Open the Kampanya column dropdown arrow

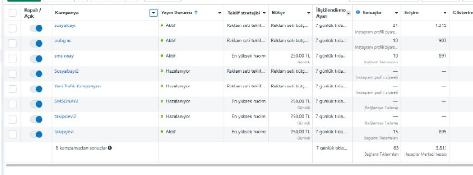(x=153, y=13)
